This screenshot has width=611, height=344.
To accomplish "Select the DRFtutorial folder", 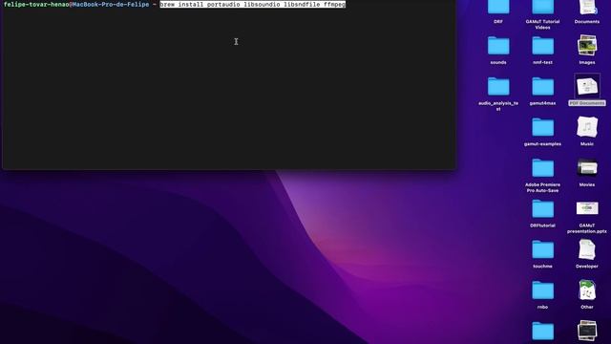I will [x=543, y=208].
